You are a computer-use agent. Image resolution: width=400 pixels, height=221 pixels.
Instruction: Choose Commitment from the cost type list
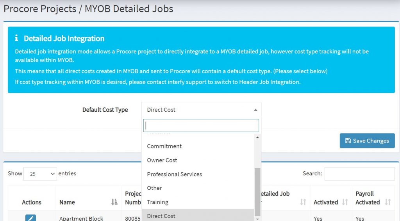pos(198,146)
